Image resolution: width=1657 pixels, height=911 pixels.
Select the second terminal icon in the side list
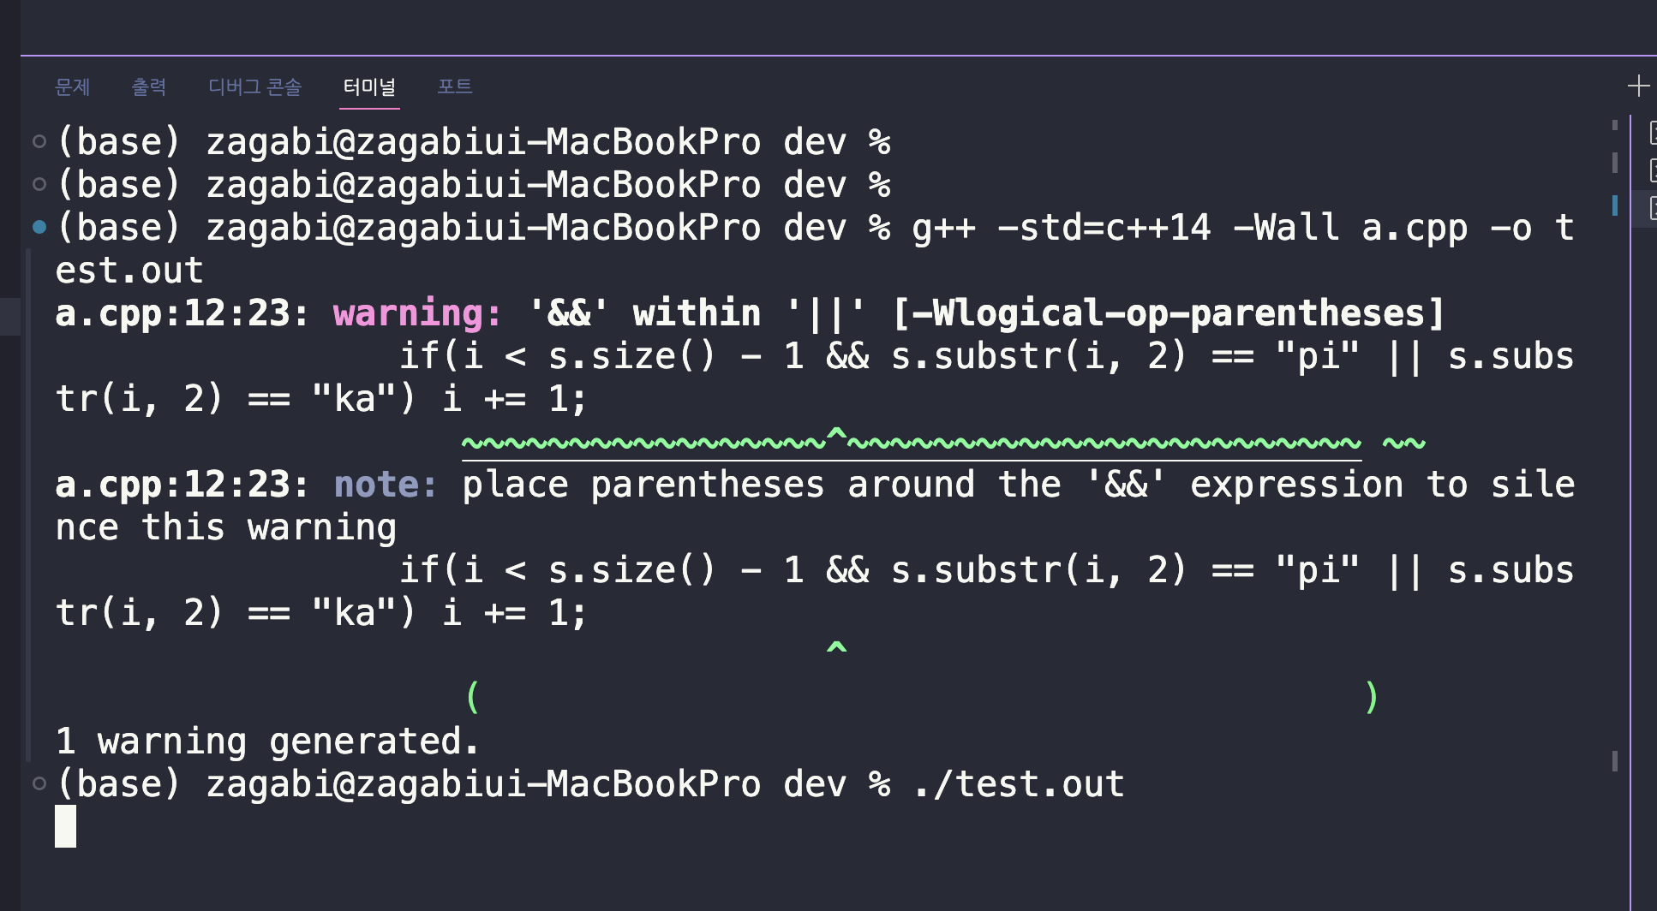click(x=1652, y=170)
